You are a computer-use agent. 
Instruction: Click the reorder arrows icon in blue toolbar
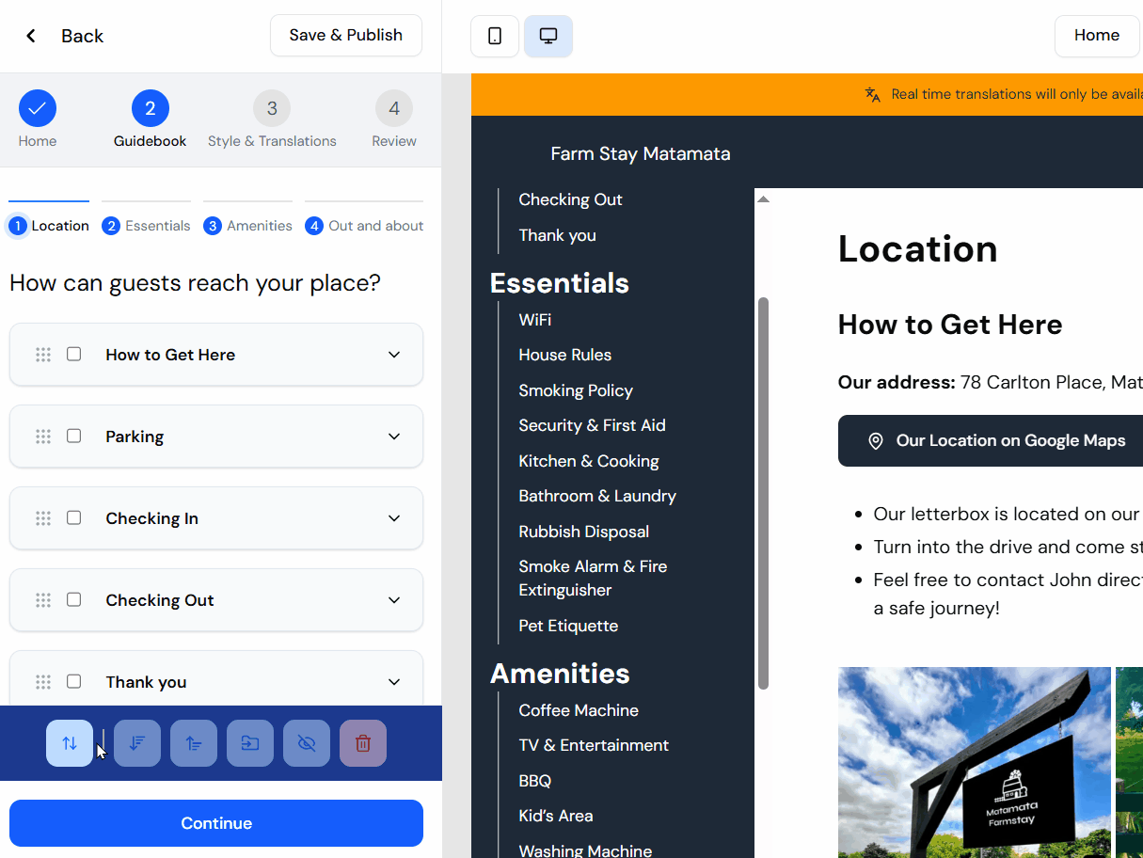pos(69,742)
